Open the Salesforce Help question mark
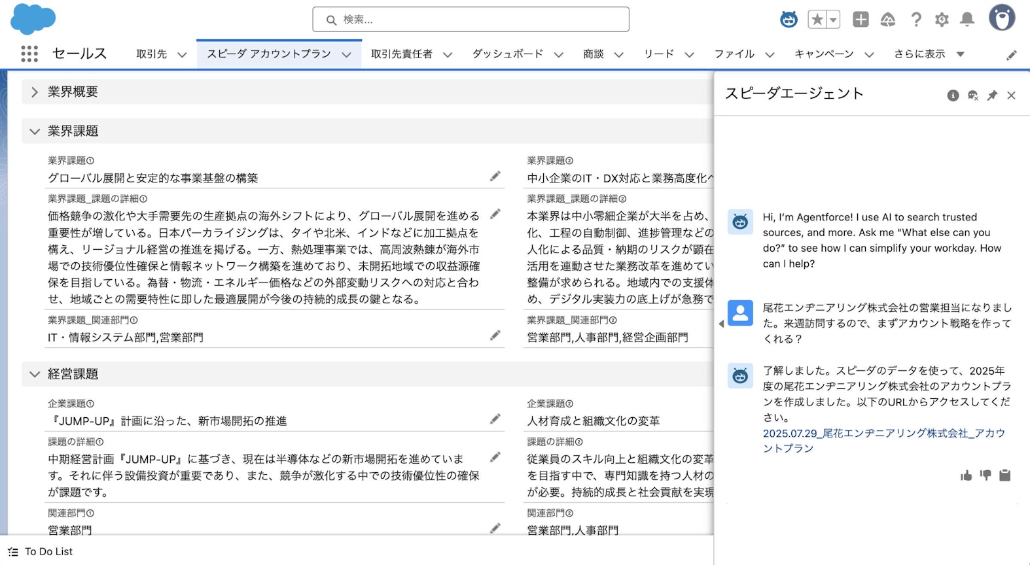Screen dimensions: 1030x565 pos(916,20)
